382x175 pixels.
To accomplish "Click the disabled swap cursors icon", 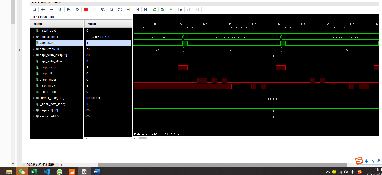I will 197,9.
